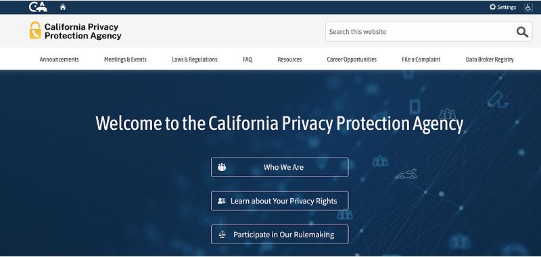Click the search magnifying glass icon
Viewport: 541px width, 257px height.
(522, 32)
